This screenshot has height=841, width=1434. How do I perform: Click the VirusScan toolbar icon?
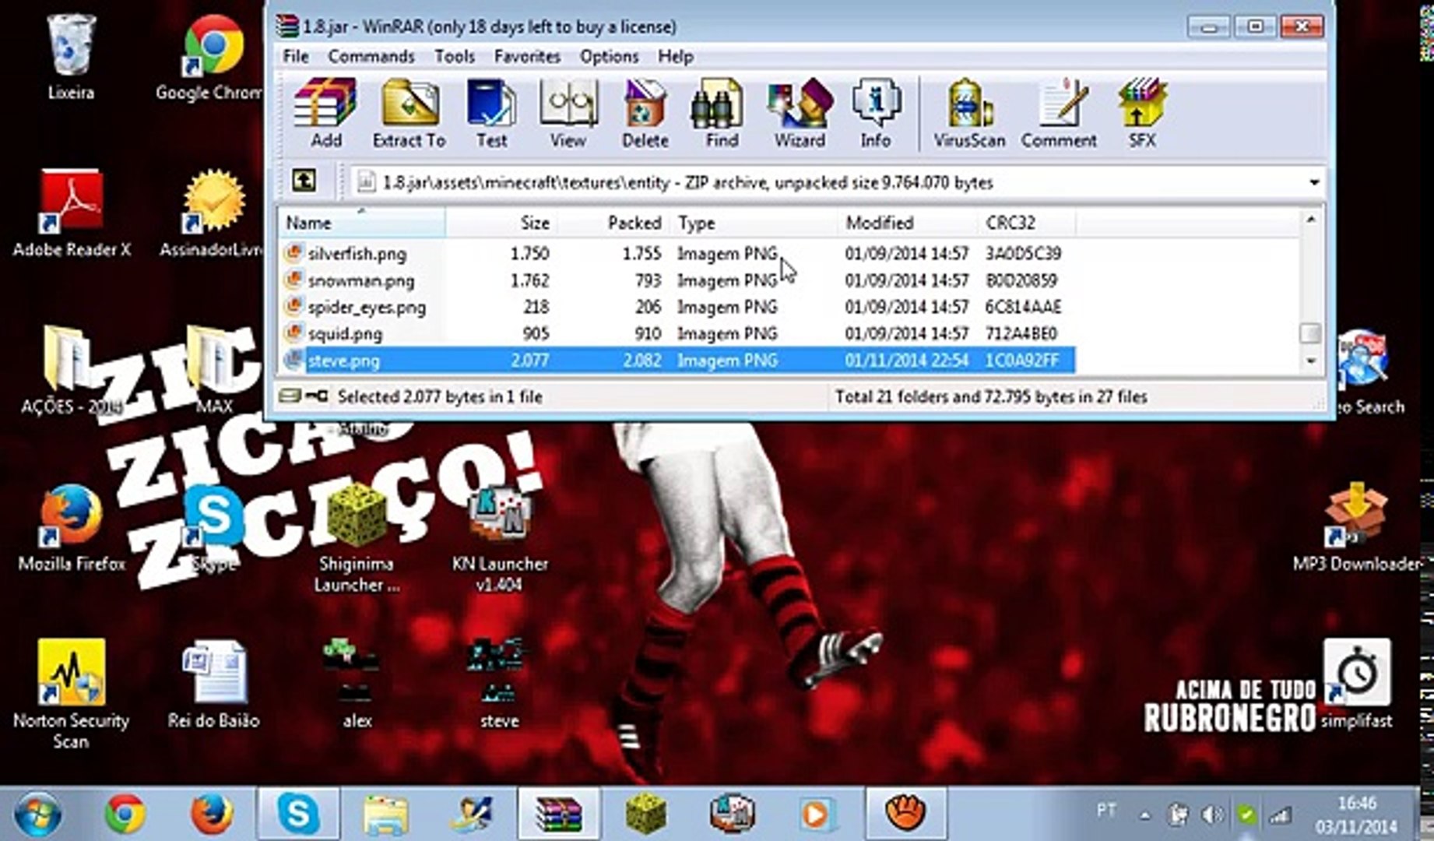pos(969,114)
